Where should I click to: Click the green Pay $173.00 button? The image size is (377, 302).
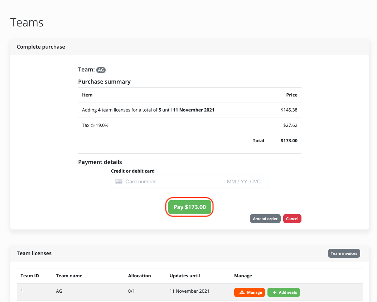(x=189, y=207)
